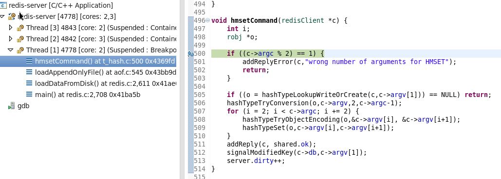Select the loadAppendOnlyFile() stack frame

(x=106, y=72)
